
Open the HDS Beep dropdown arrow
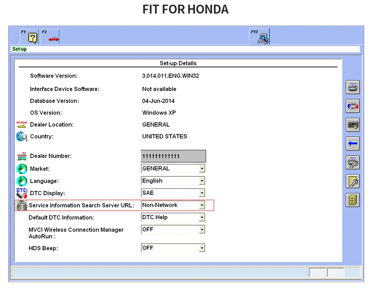click(201, 248)
